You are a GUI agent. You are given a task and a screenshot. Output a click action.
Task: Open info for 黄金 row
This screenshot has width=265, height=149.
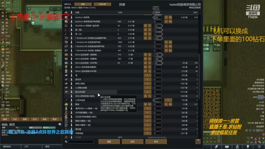[71, 104]
